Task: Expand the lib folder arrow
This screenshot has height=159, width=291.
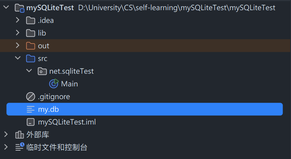Action: (x=18, y=33)
